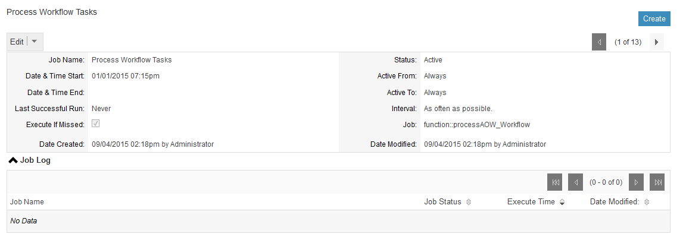Click the function::processAOW_Workflow job value
The width and height of the screenshot is (686, 240).
tap(477, 124)
